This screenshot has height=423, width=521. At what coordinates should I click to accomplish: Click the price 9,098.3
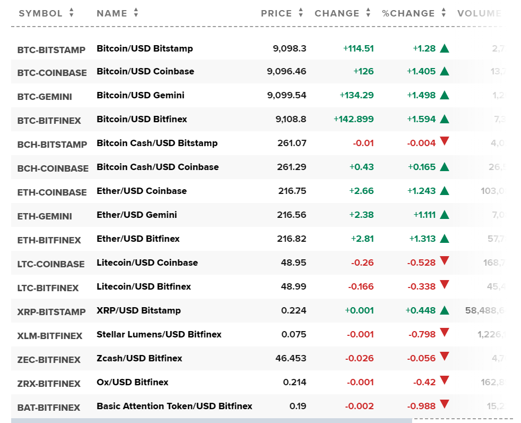[x=289, y=48]
